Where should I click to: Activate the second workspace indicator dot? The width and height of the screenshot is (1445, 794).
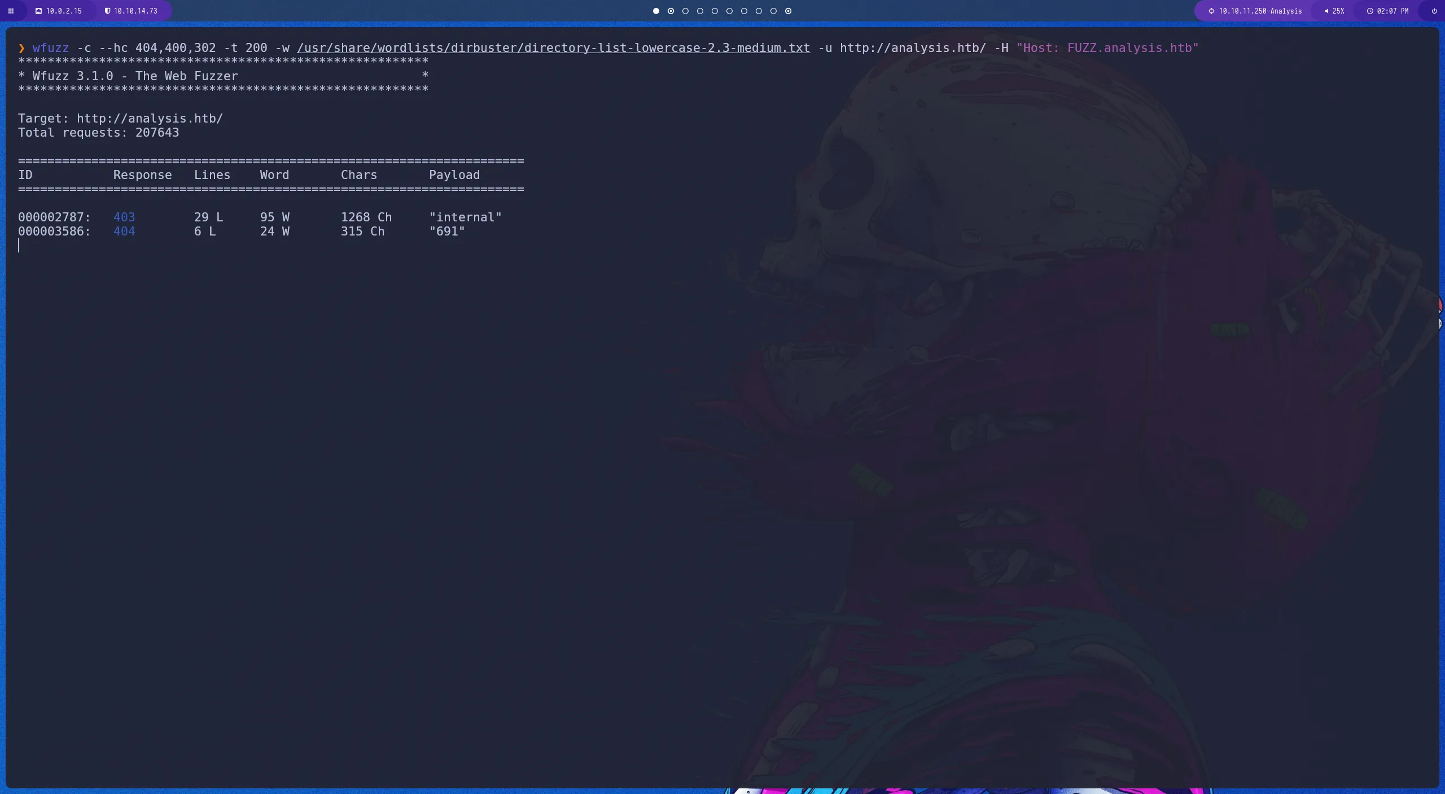coord(671,11)
